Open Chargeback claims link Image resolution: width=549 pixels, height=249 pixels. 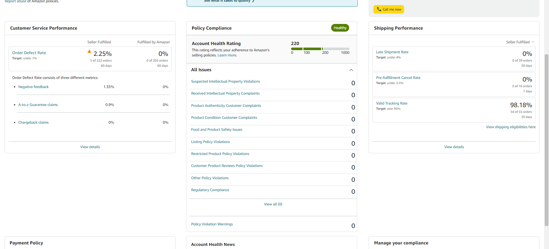(33, 123)
